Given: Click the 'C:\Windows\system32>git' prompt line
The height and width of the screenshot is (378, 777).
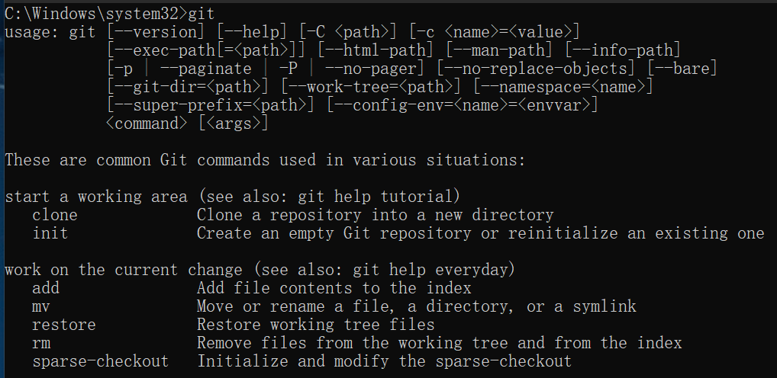Looking at the screenshot, I should (x=109, y=14).
